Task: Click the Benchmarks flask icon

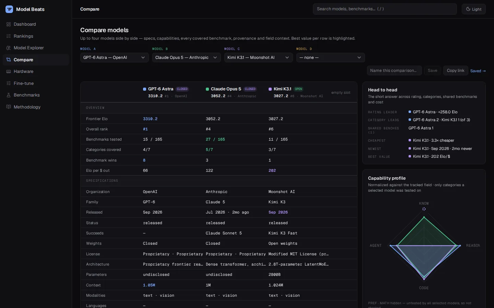Action: coord(9,95)
